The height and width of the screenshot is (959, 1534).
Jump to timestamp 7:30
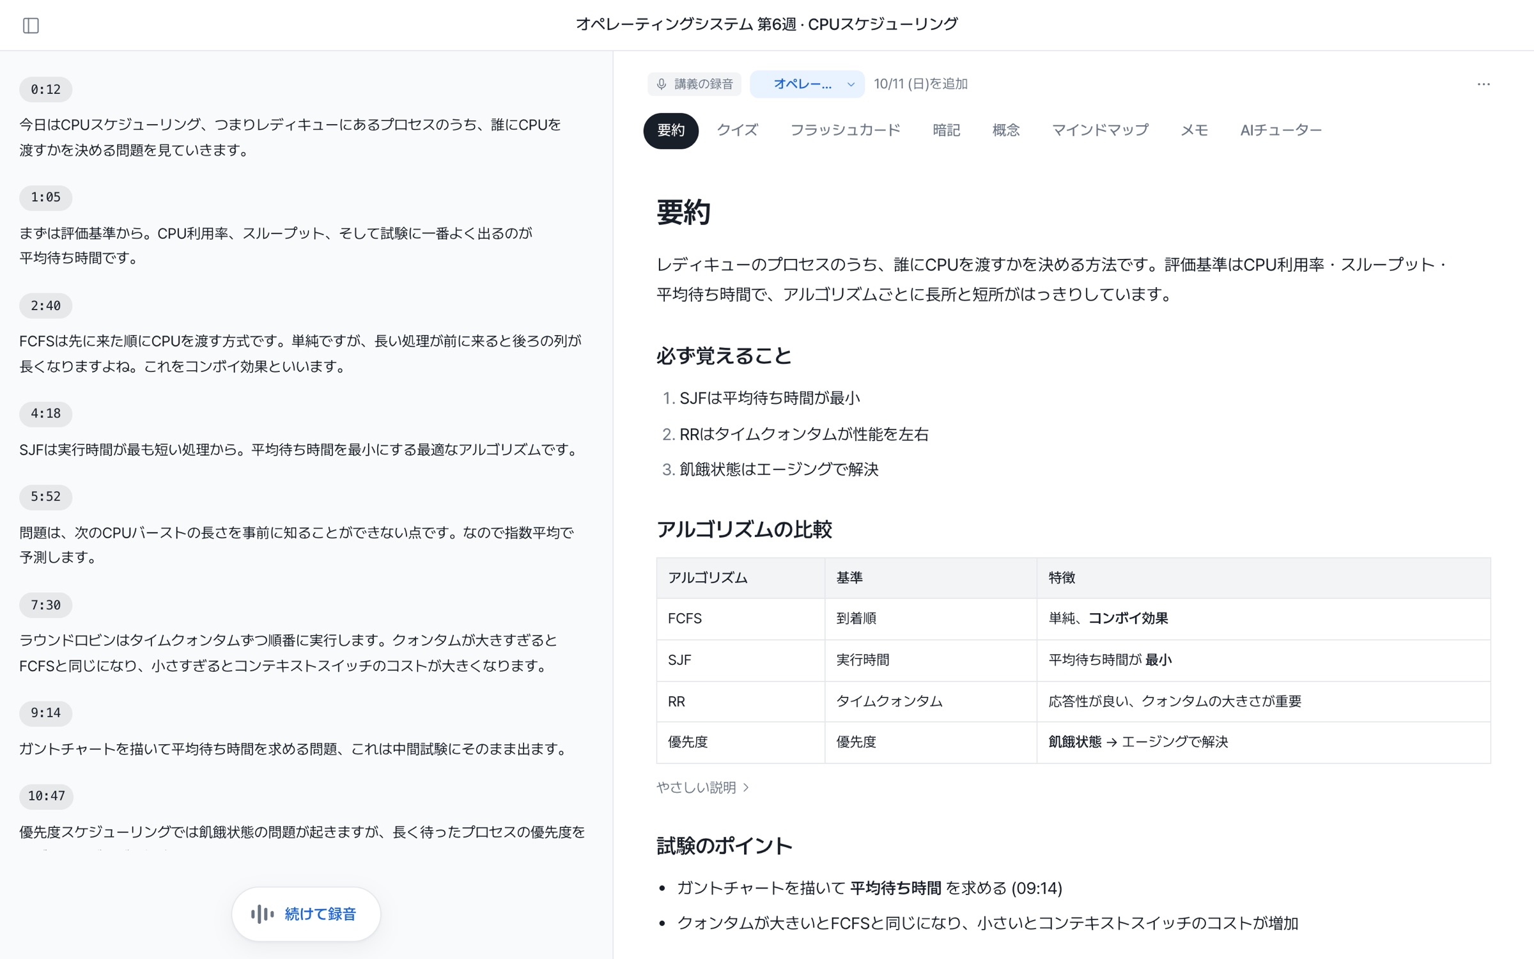click(x=45, y=605)
